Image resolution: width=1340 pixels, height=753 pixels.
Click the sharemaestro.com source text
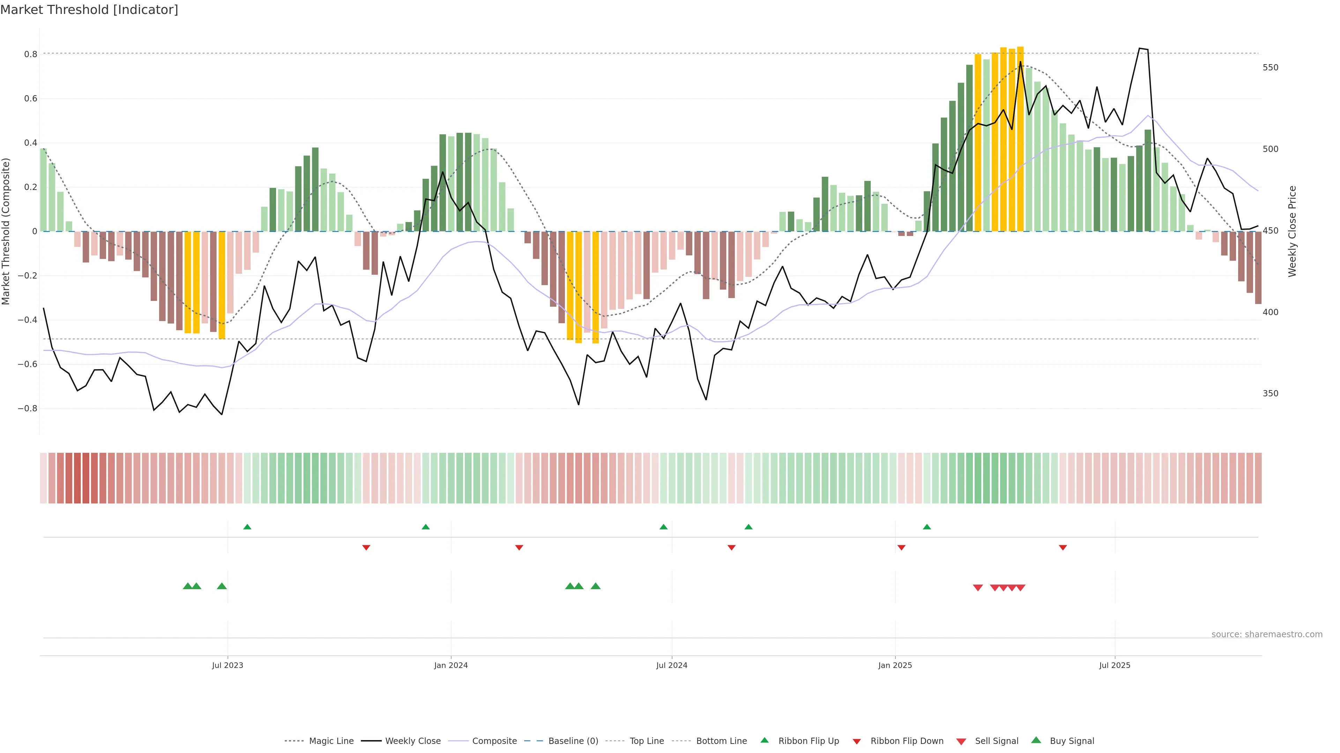tap(1267, 634)
